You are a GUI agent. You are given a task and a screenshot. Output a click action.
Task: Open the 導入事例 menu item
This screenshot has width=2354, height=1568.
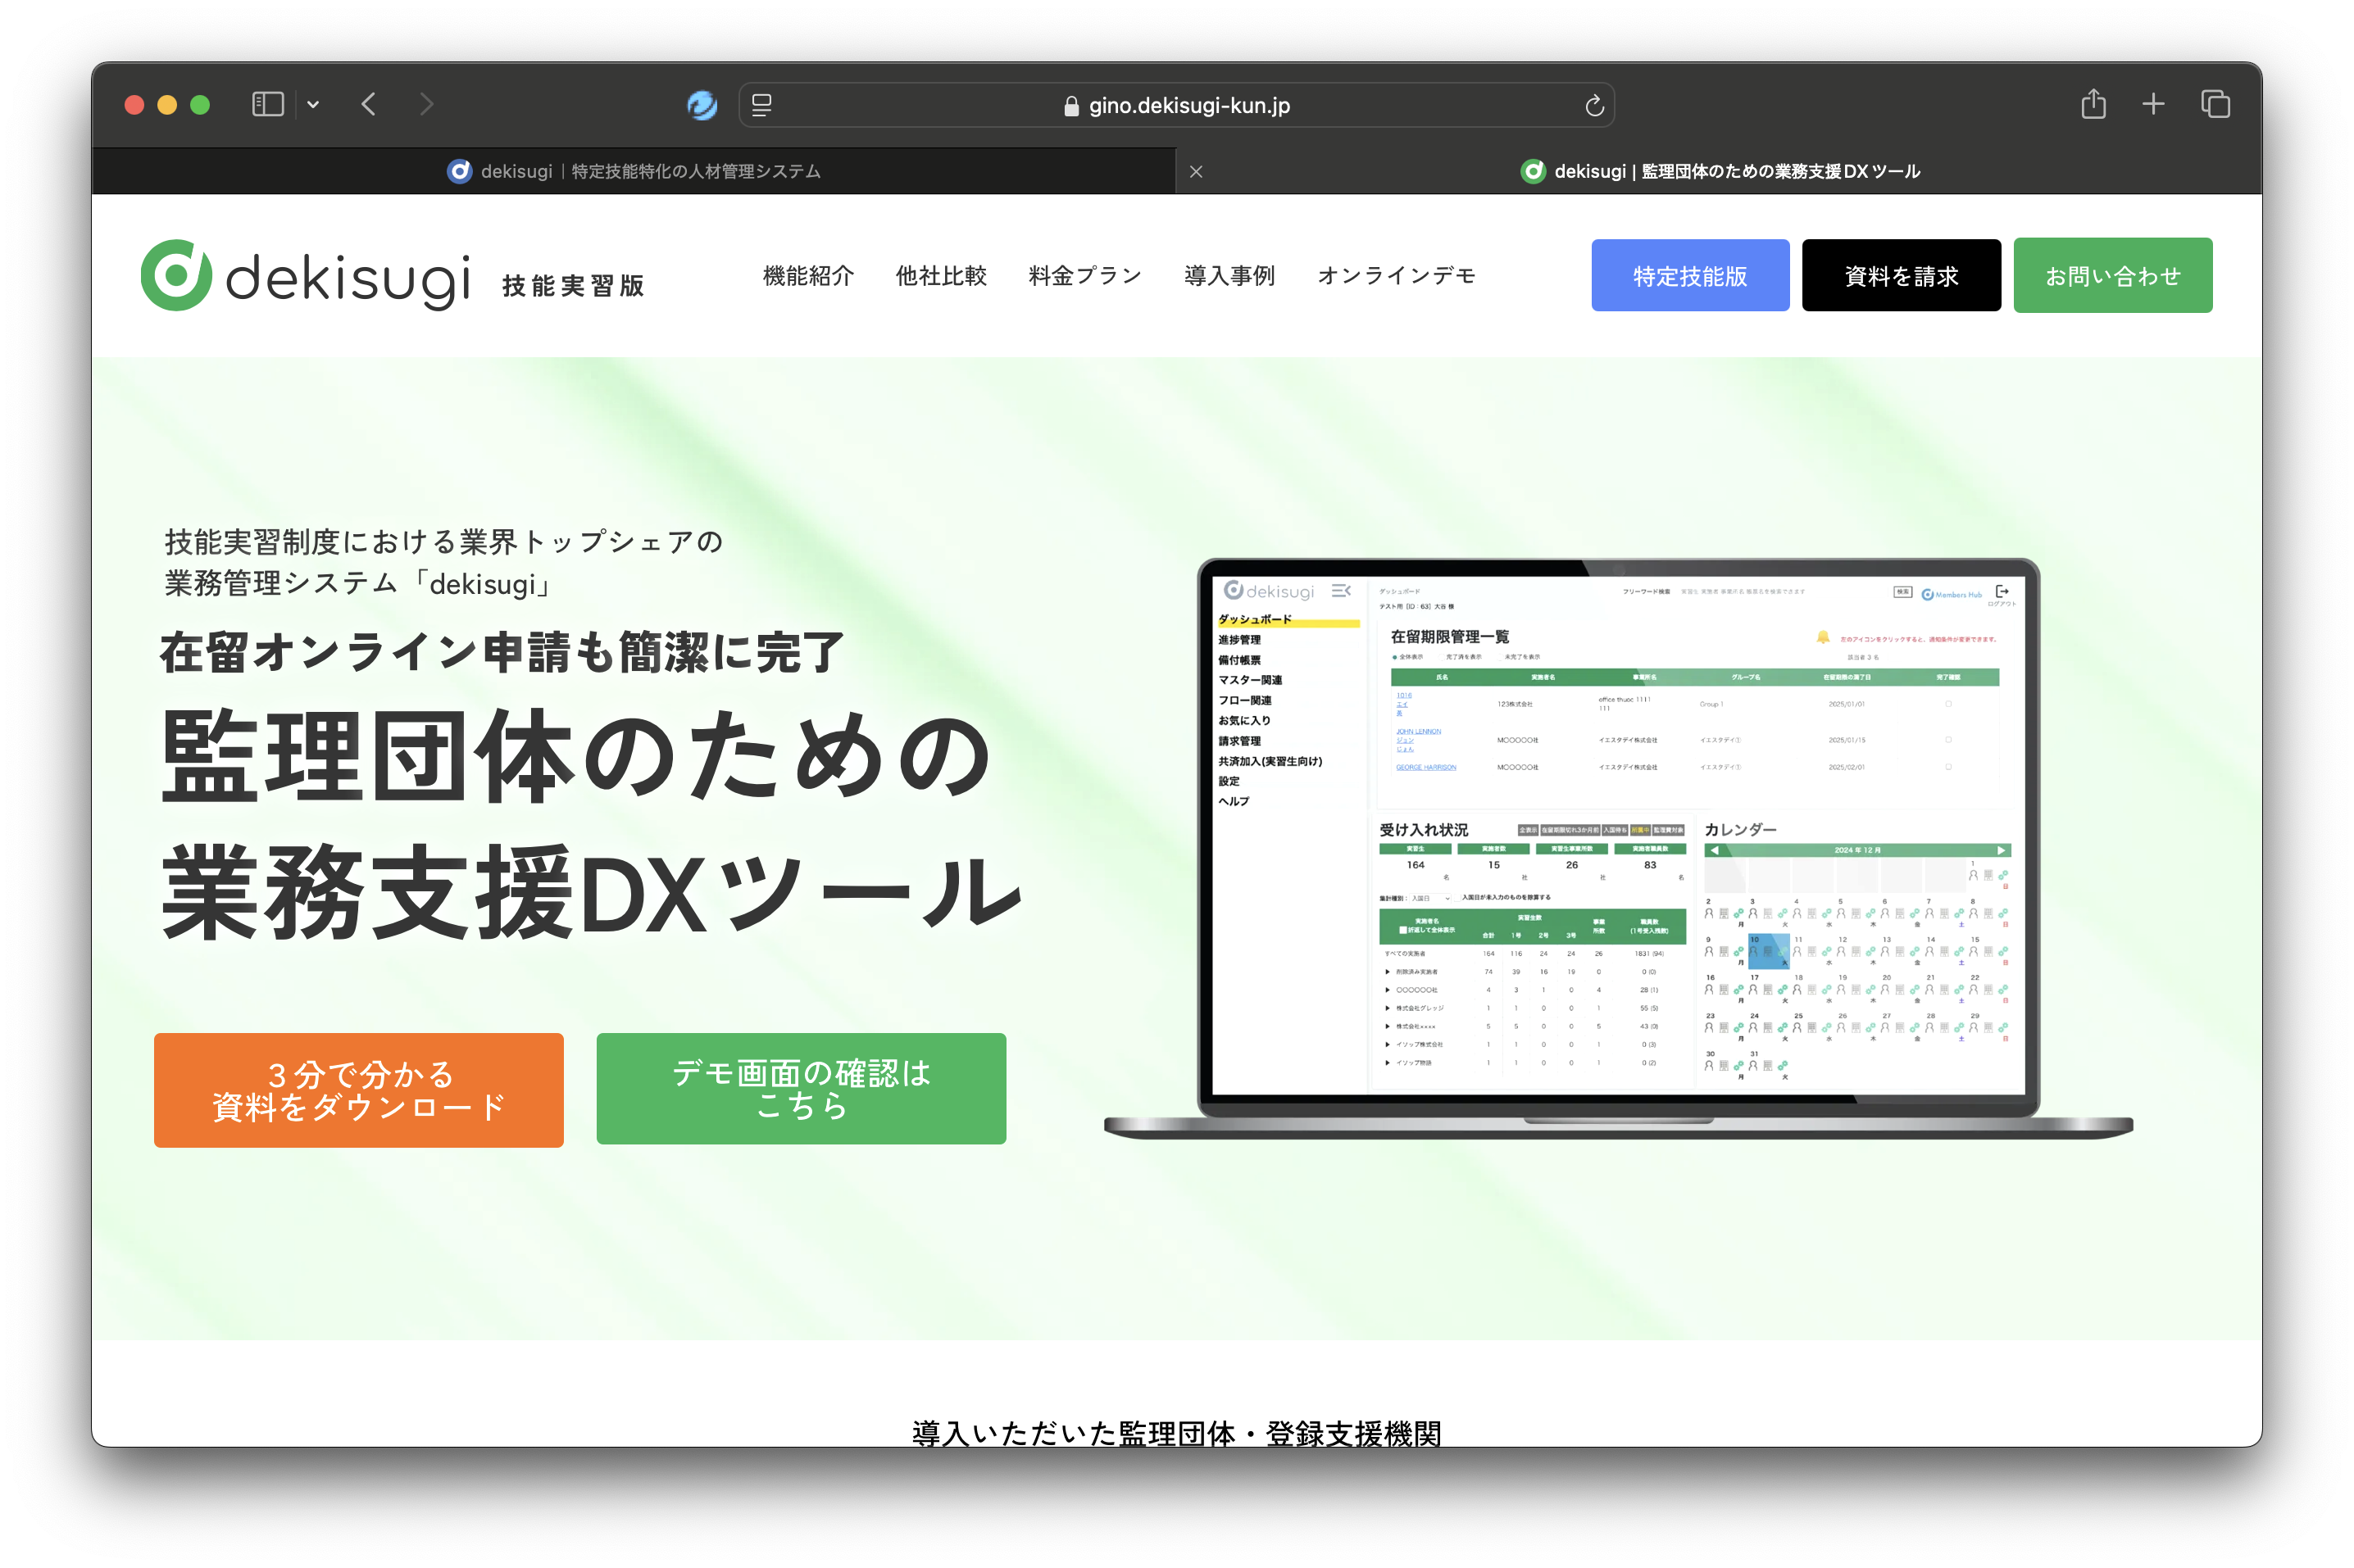tap(1229, 275)
